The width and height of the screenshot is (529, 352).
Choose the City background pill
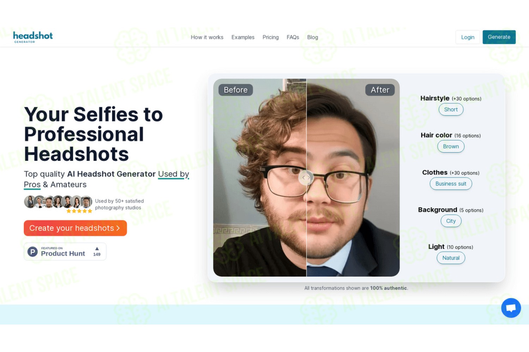[x=451, y=221]
